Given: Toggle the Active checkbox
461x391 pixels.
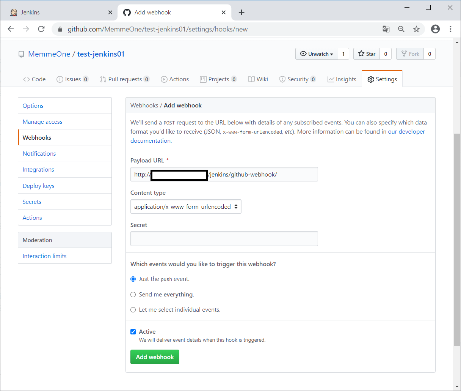Looking at the screenshot, I should (x=133, y=332).
